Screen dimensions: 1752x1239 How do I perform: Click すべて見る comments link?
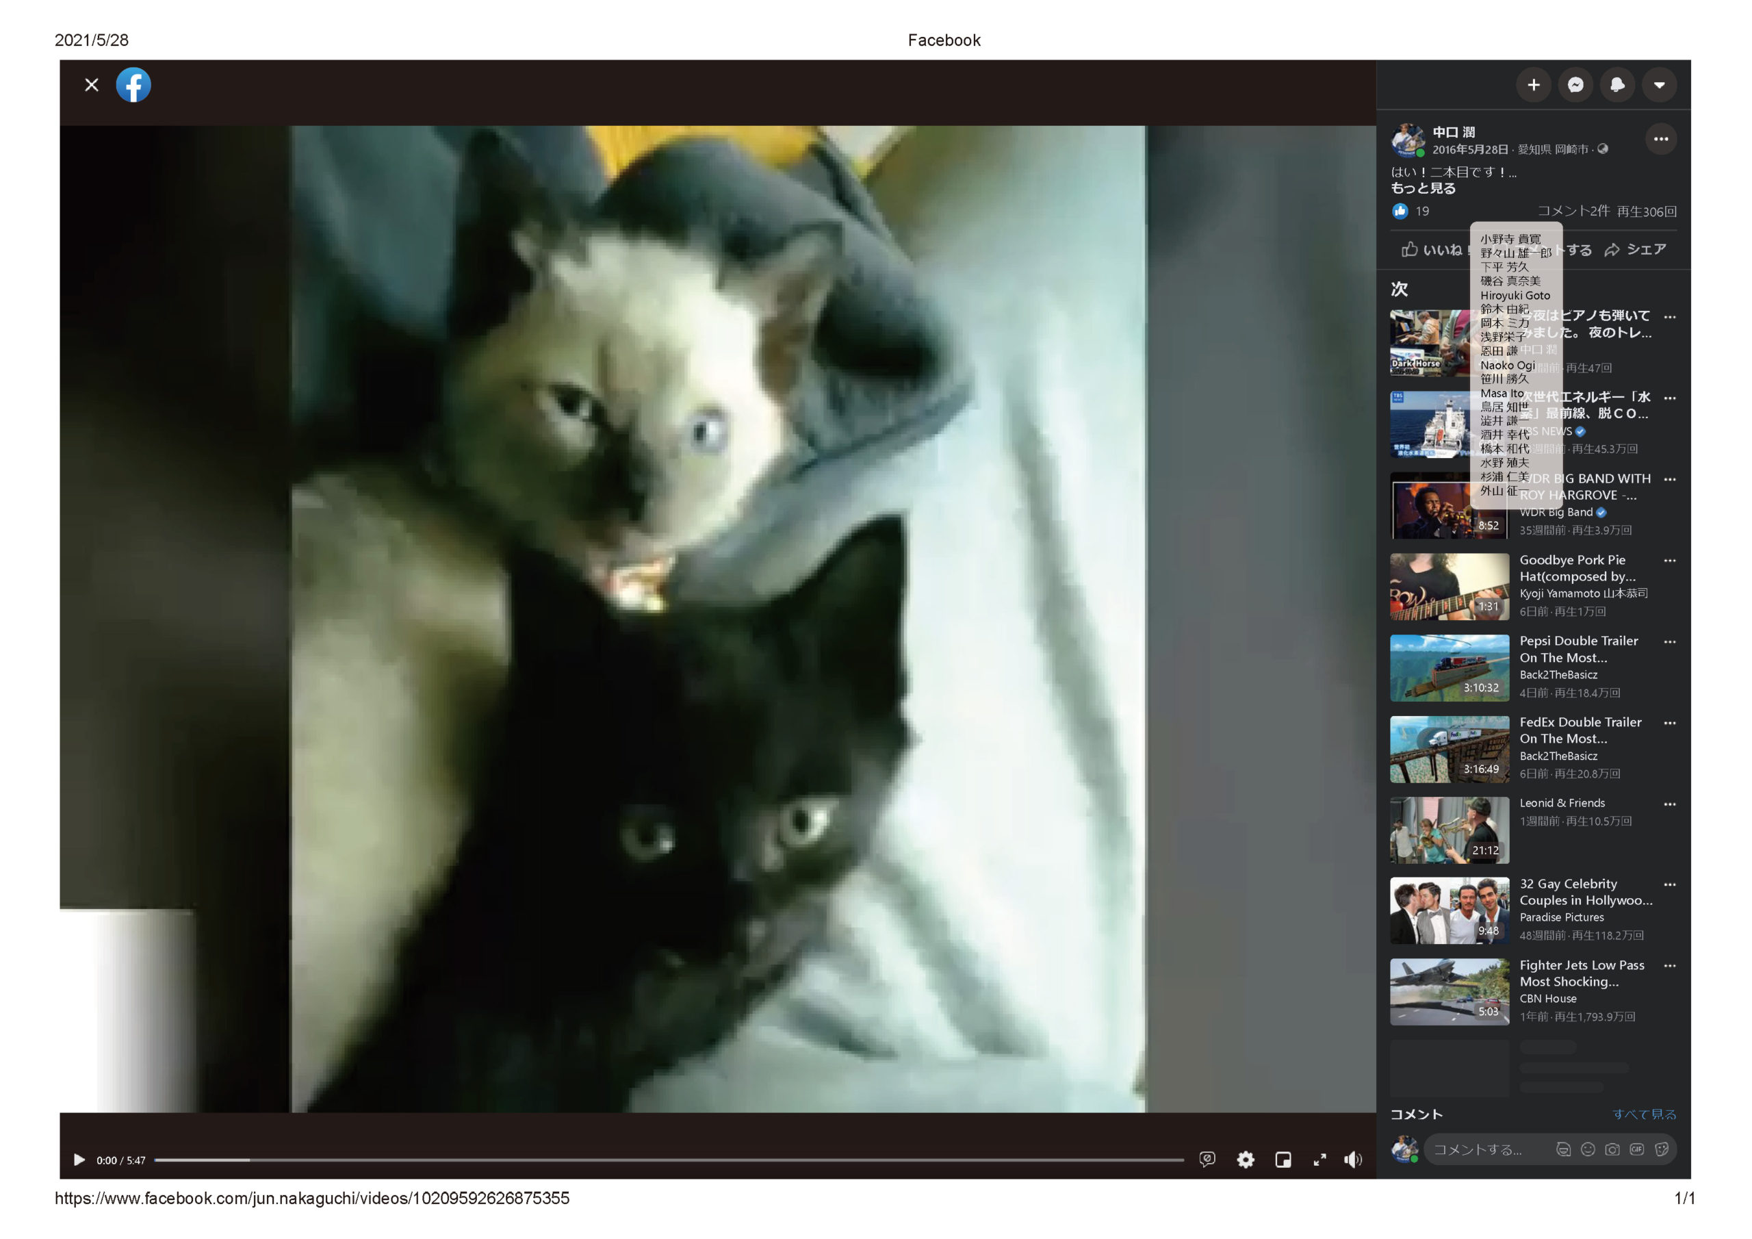(x=1644, y=1114)
